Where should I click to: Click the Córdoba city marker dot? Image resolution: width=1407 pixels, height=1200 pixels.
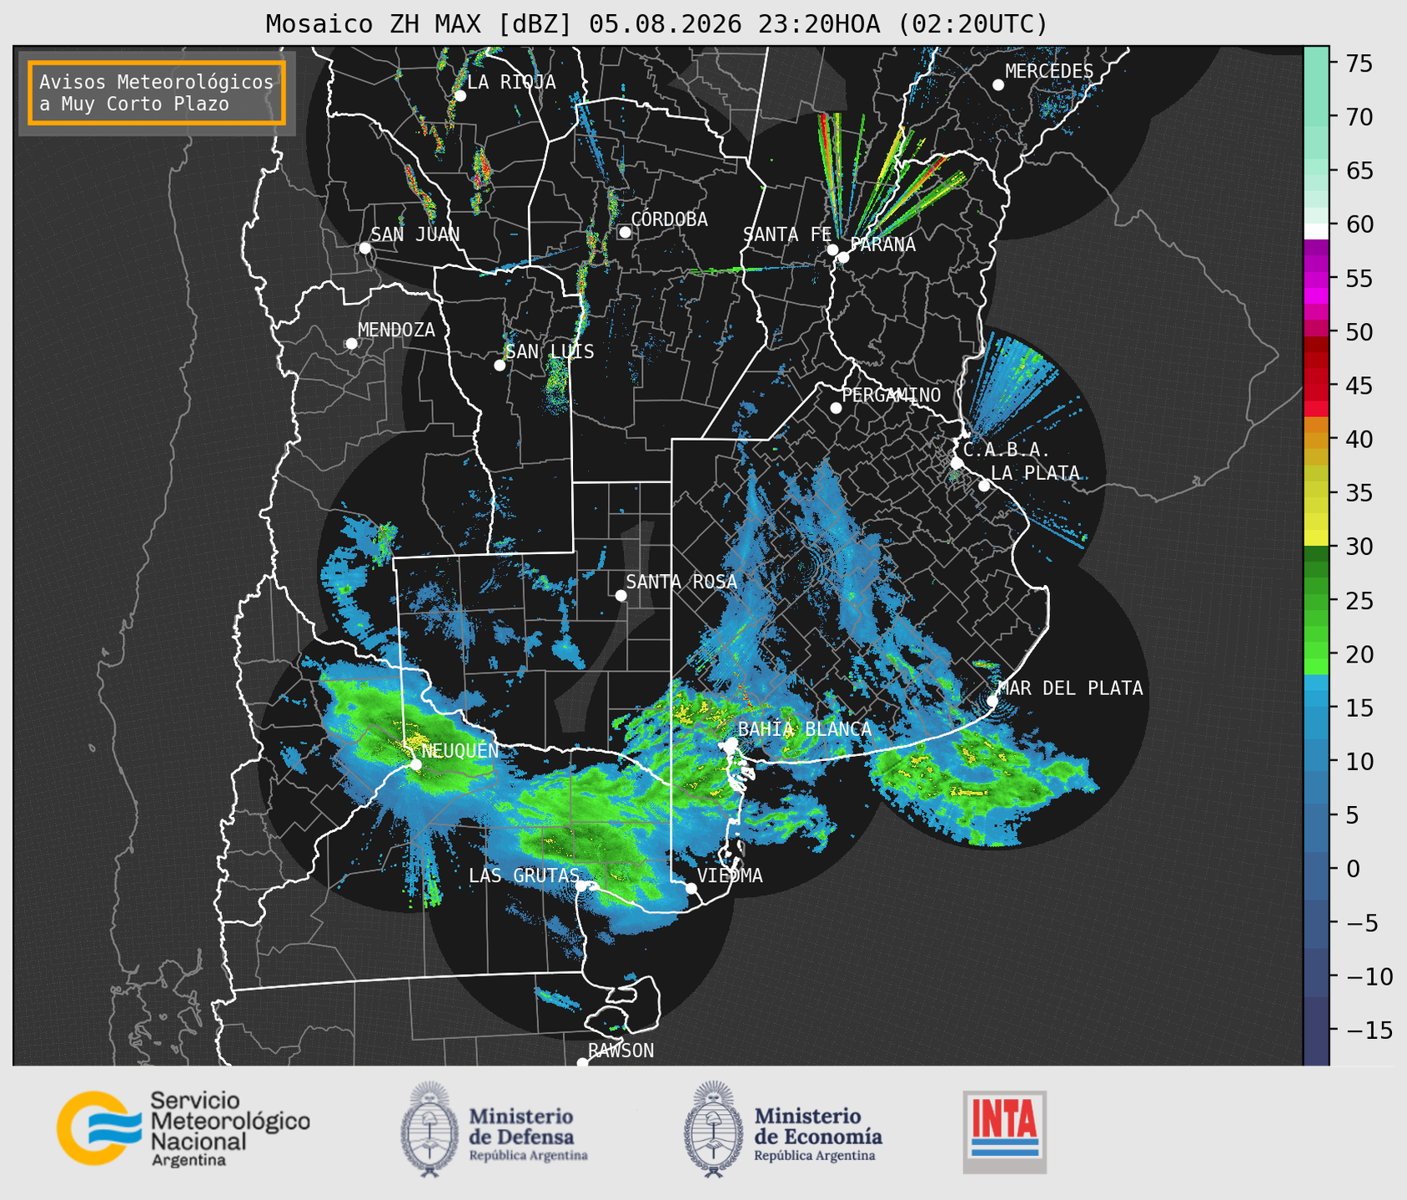coord(625,232)
